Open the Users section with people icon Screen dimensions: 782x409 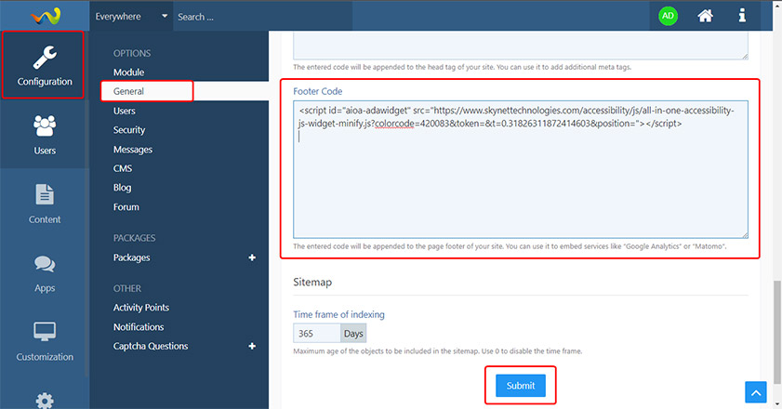tap(45, 135)
